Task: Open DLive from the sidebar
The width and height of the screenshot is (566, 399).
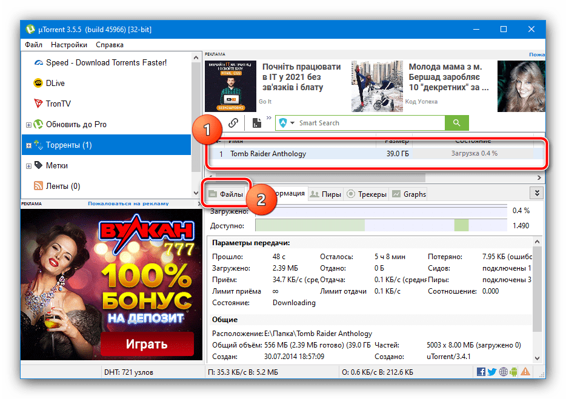Action: click(x=55, y=84)
